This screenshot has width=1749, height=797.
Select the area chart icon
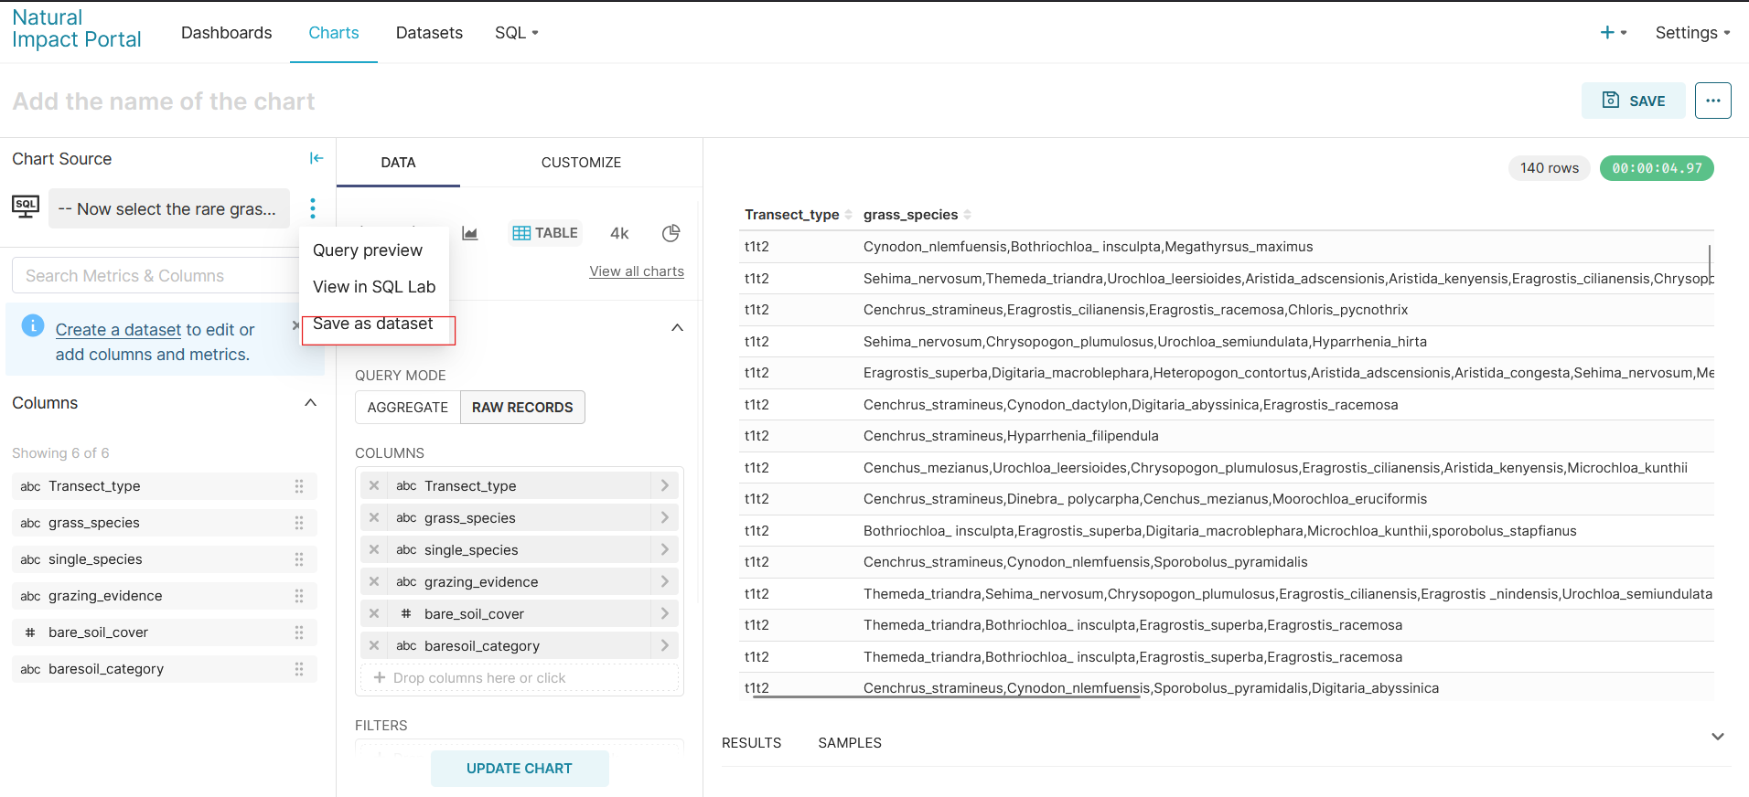[470, 233]
